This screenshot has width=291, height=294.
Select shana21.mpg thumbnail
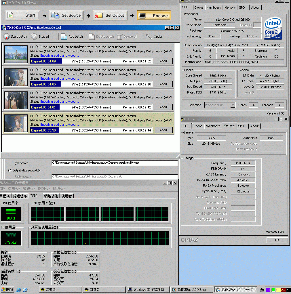(16, 100)
